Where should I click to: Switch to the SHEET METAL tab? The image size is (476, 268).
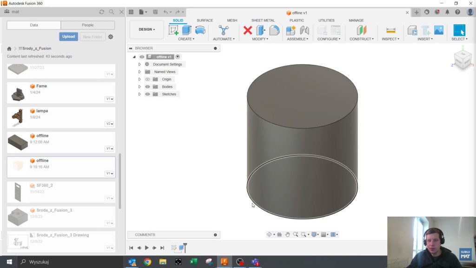point(263,20)
